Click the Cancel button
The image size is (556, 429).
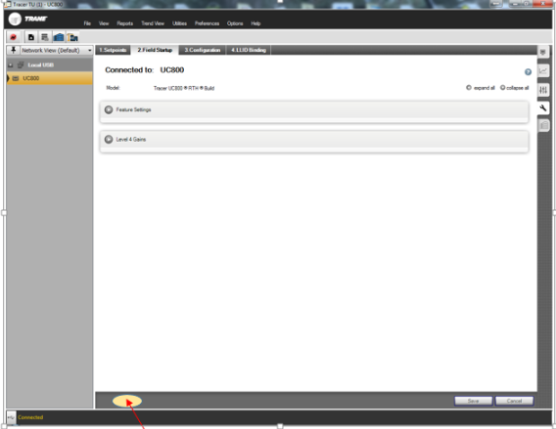514,401
